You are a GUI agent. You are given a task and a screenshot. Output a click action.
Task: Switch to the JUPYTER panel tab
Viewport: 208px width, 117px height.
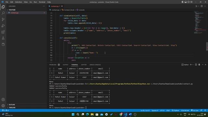(84, 65)
